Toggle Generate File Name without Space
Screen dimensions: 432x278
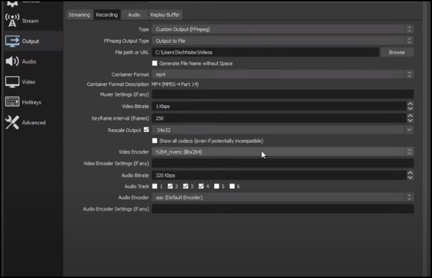pyautogui.click(x=155, y=63)
